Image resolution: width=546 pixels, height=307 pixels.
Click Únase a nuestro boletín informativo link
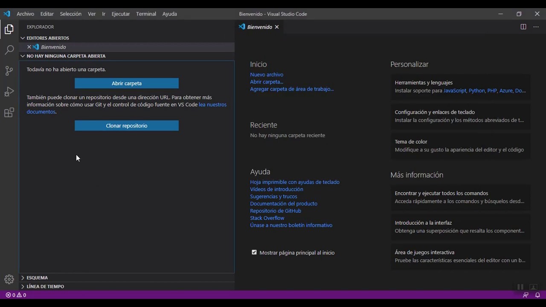(291, 225)
